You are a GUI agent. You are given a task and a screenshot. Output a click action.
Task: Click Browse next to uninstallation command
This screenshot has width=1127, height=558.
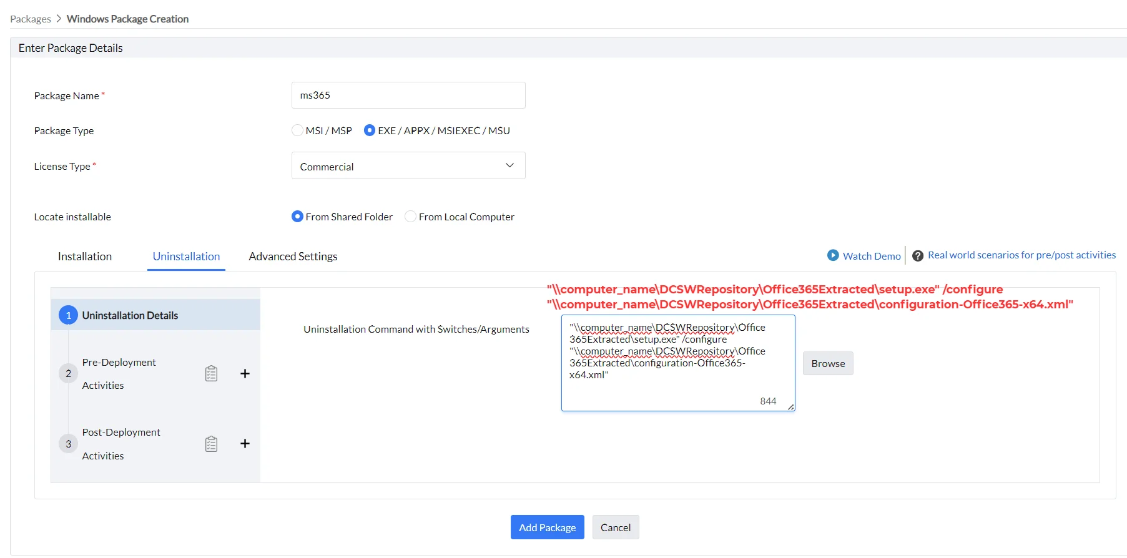(828, 363)
